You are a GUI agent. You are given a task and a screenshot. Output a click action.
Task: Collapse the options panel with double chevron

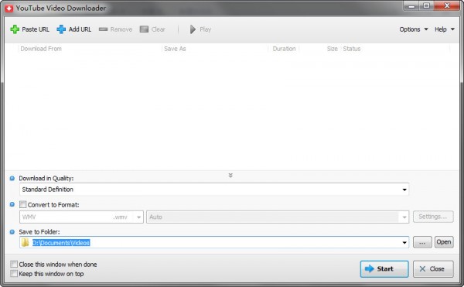(230, 176)
